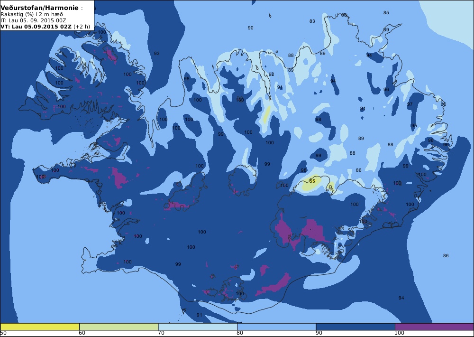Click the light green 60–70 legend band

coord(119,327)
